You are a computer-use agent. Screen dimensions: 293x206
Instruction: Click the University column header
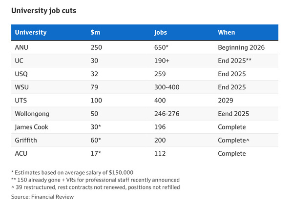31,33
